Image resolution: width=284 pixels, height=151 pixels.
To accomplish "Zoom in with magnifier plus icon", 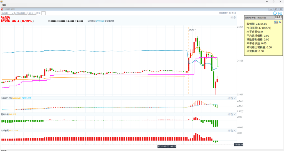I will click(x=276, y=22).
